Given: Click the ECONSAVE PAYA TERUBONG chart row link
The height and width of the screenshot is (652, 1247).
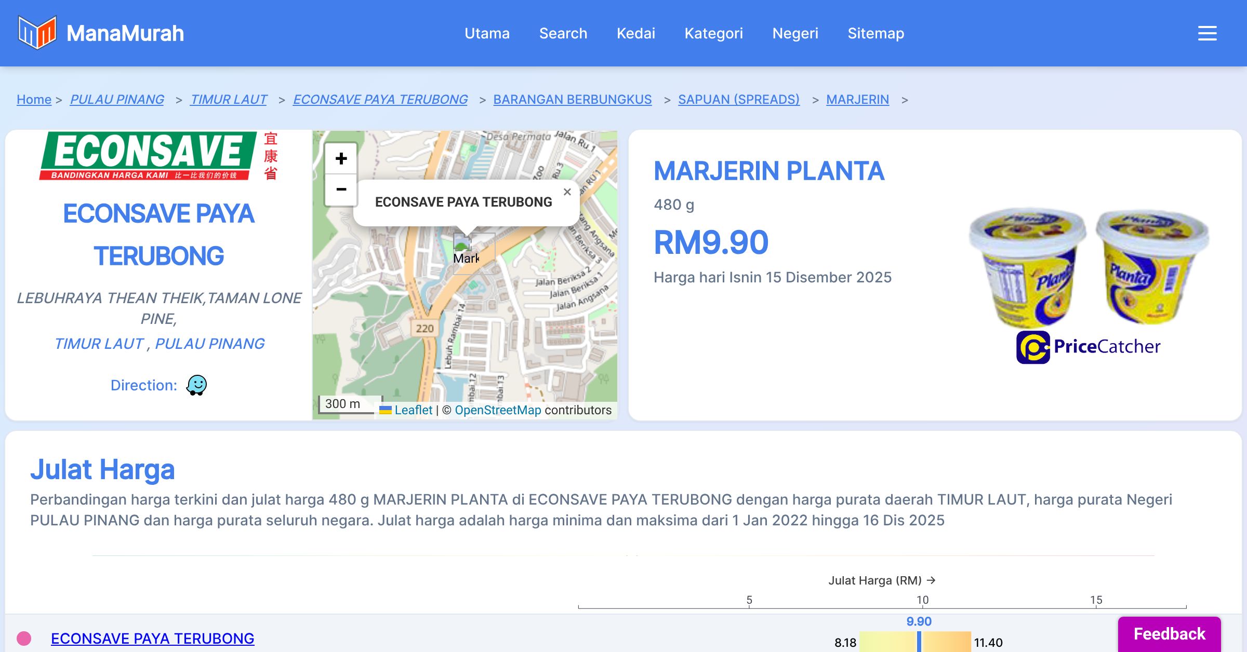Looking at the screenshot, I should [x=152, y=639].
